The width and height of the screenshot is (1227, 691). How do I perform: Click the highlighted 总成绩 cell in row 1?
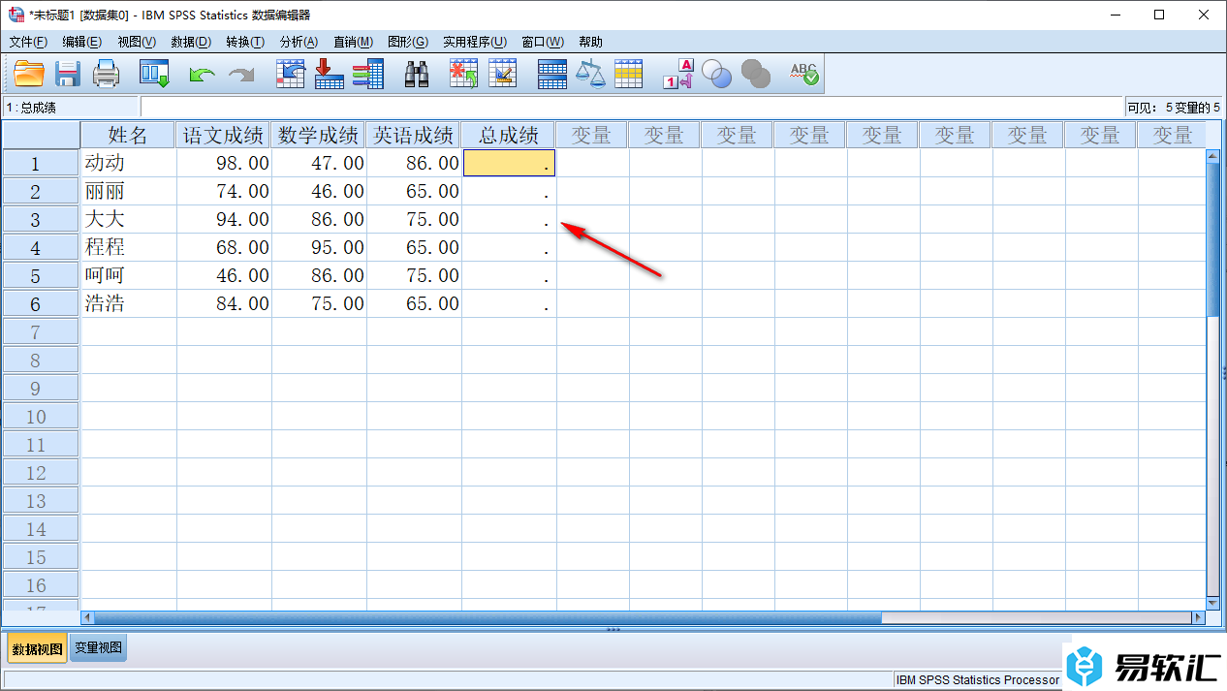(x=509, y=163)
